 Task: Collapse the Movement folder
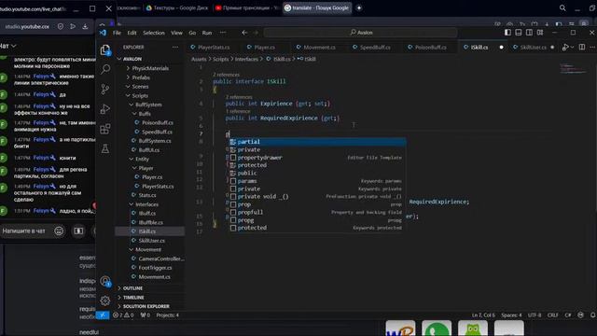pyautogui.click(x=148, y=249)
